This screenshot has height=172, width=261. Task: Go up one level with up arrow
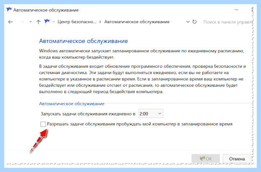(38, 22)
